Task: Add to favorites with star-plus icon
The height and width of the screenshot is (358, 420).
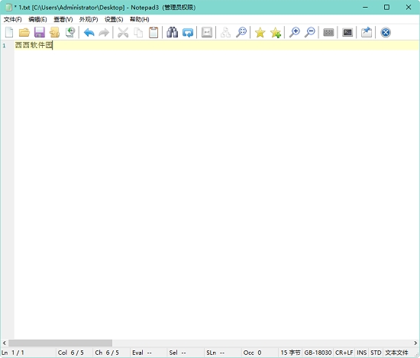Action: pyautogui.click(x=276, y=32)
